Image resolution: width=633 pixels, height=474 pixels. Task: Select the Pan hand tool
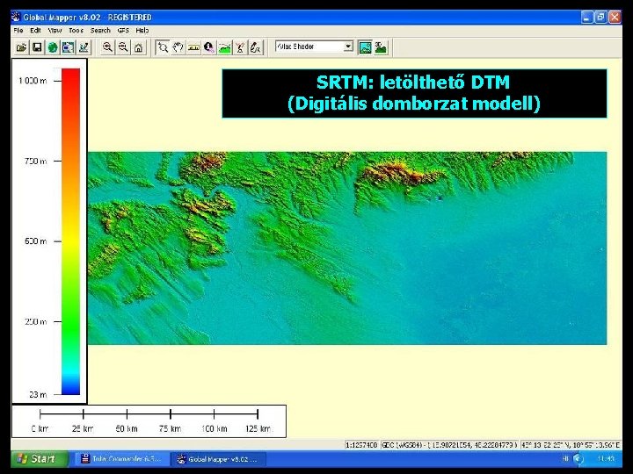178,47
